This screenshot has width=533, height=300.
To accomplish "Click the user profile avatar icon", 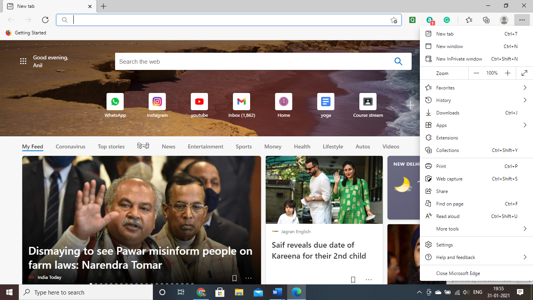I will [504, 20].
